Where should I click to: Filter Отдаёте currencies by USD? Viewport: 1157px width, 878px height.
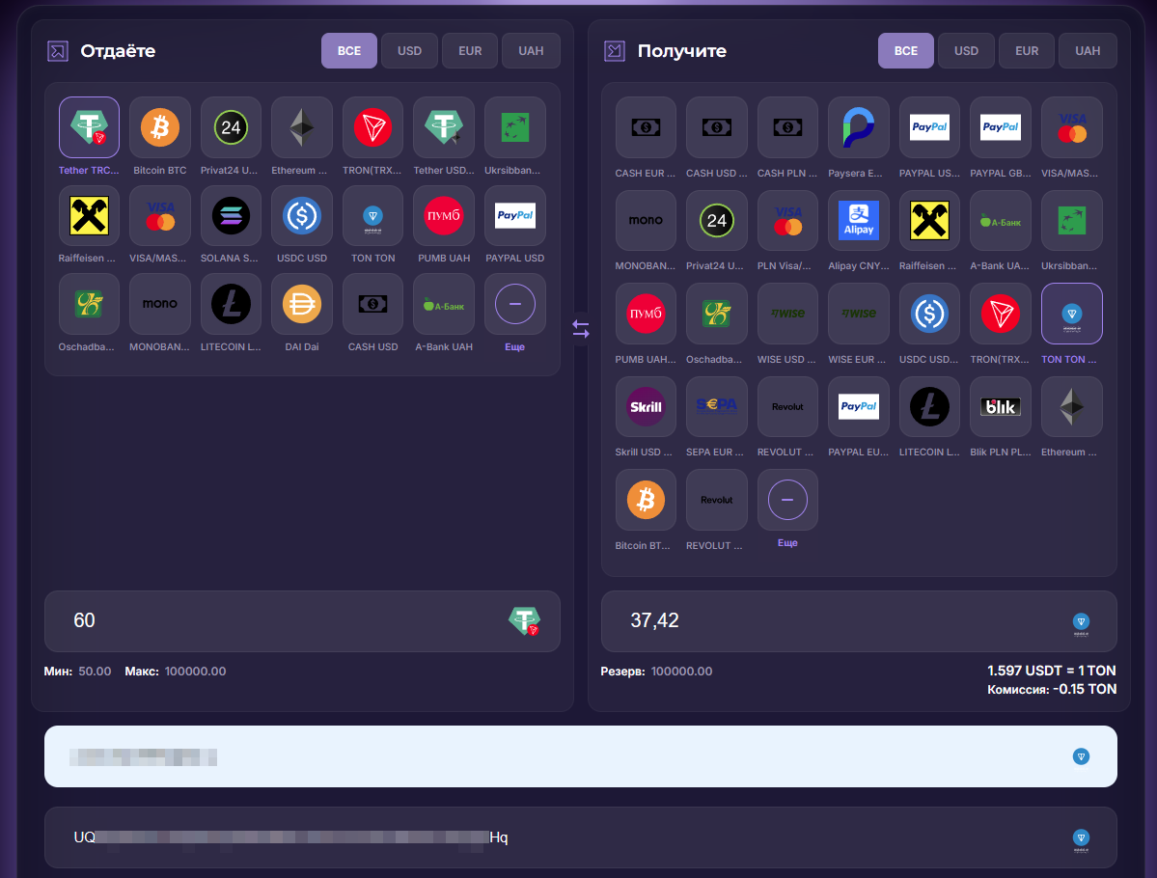point(409,51)
